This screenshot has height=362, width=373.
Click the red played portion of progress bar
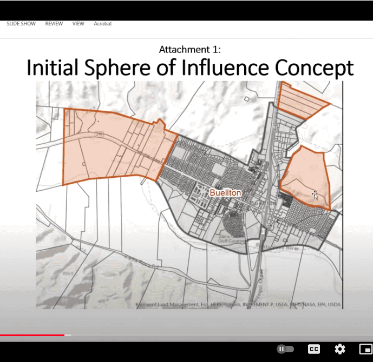point(31,335)
